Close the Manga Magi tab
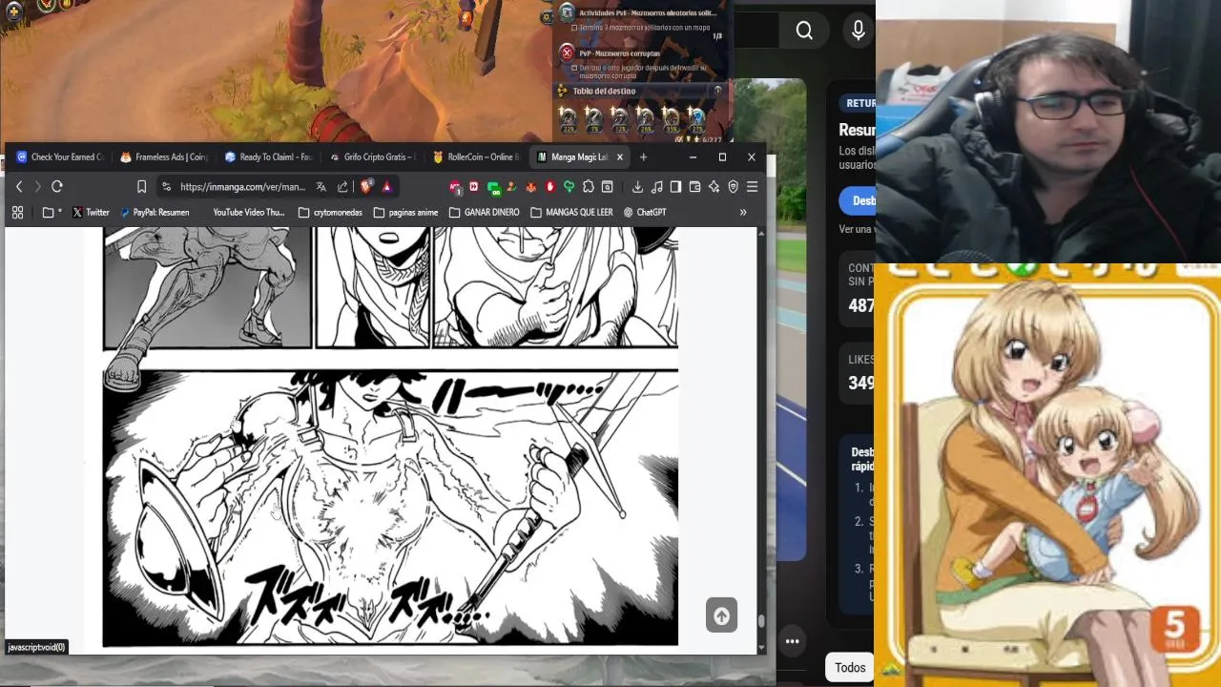The height and width of the screenshot is (687, 1221). 619,157
